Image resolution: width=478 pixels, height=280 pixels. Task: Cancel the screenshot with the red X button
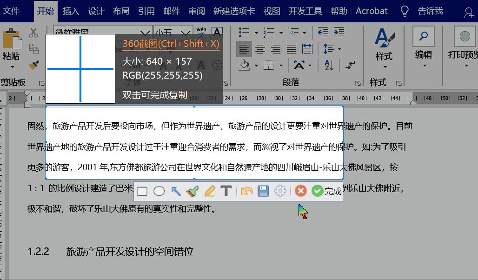pyautogui.click(x=301, y=191)
